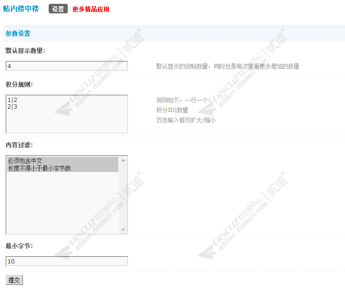Viewport: 345px width, 293px height.
Task: Click the 内容过滤 list scroll down arrow
Action: coord(123,230)
